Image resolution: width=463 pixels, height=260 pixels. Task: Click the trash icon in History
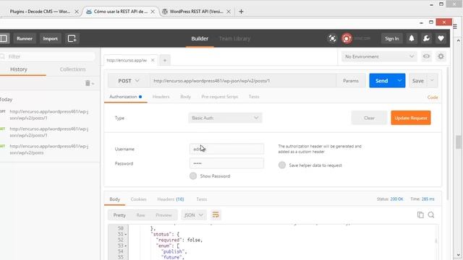(88, 84)
